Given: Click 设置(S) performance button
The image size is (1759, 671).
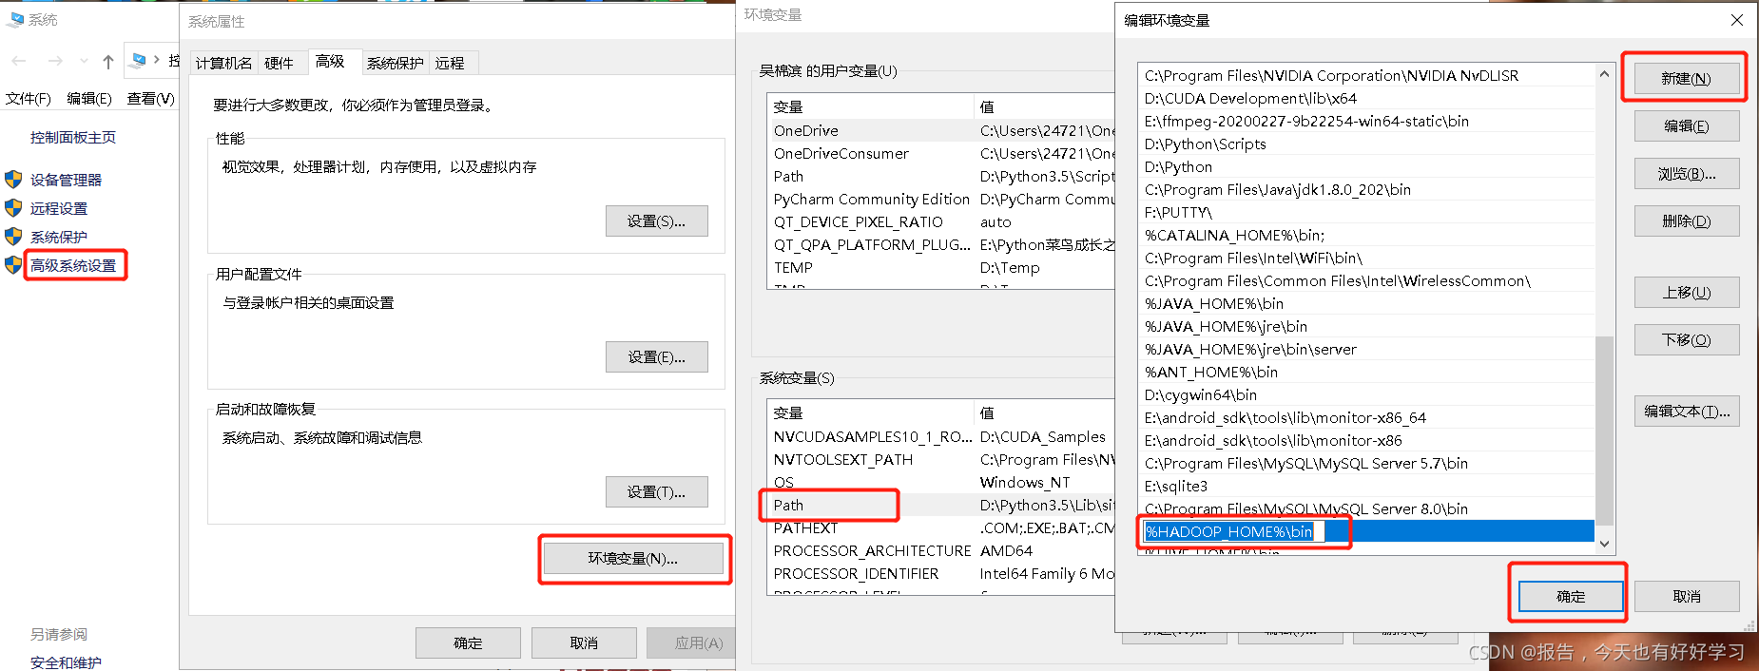Looking at the screenshot, I should [656, 220].
